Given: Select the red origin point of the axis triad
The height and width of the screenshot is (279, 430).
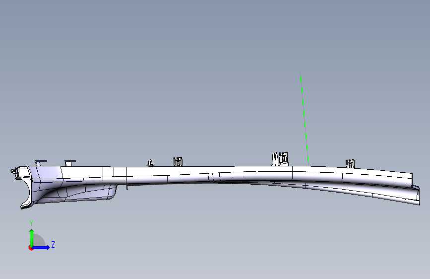Looking at the screenshot, I should pos(31,248).
